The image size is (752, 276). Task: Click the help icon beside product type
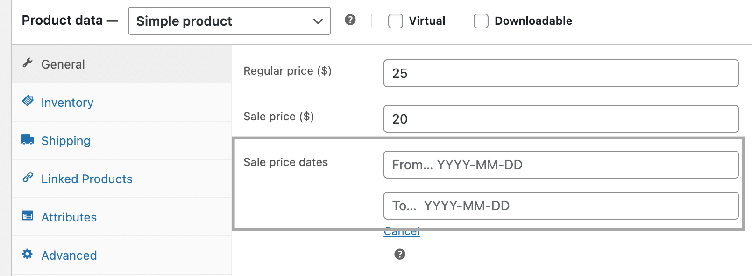350,20
